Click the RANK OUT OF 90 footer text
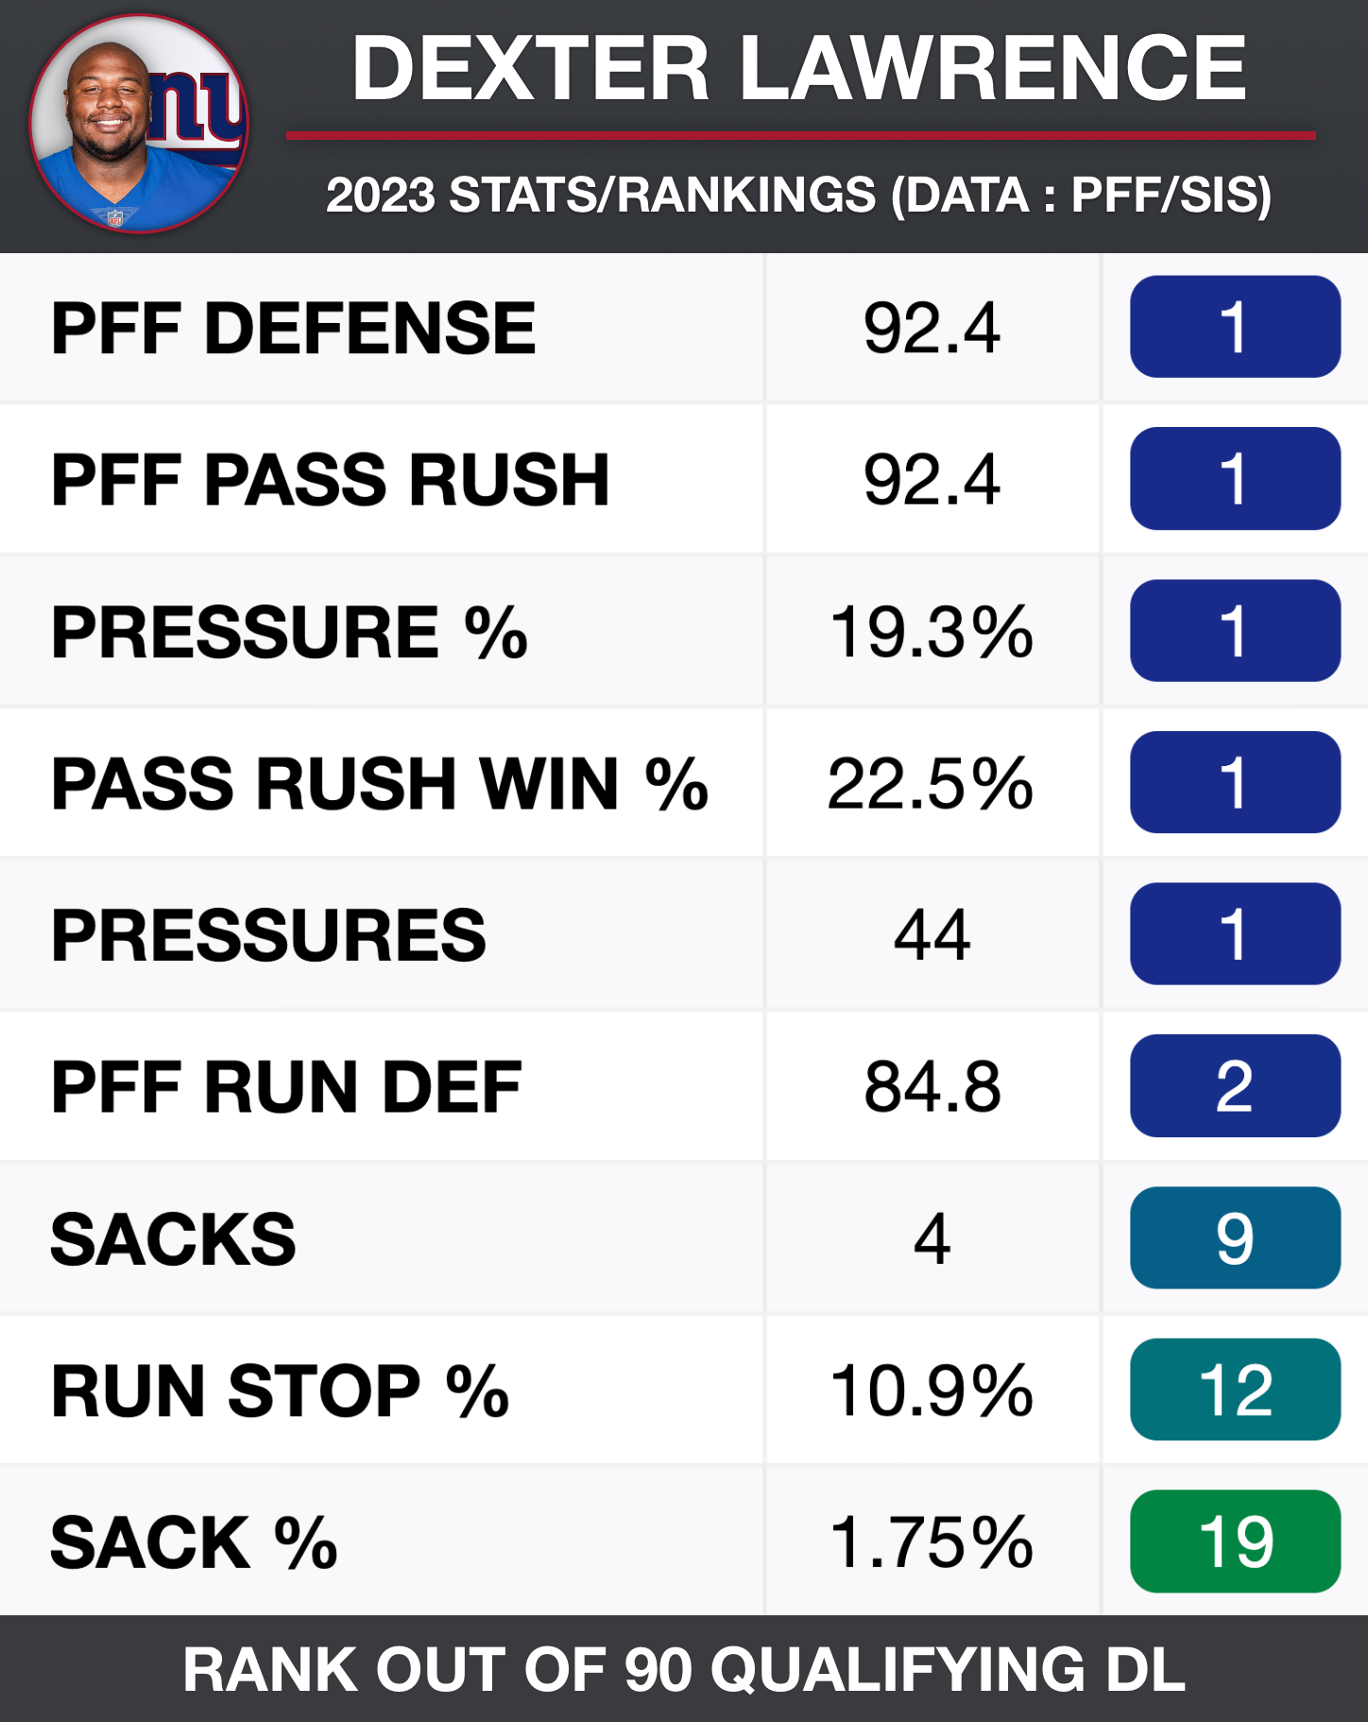This screenshot has height=1722, width=1368. 684,1669
